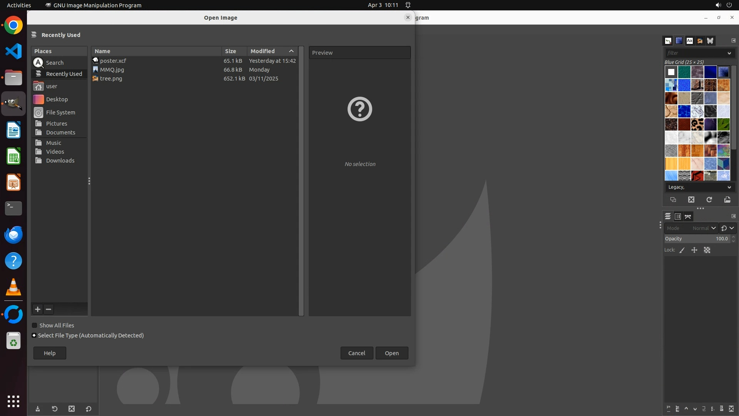Screen dimensions: 739x416
Task: Click the Open button
Action: [x=391, y=353]
